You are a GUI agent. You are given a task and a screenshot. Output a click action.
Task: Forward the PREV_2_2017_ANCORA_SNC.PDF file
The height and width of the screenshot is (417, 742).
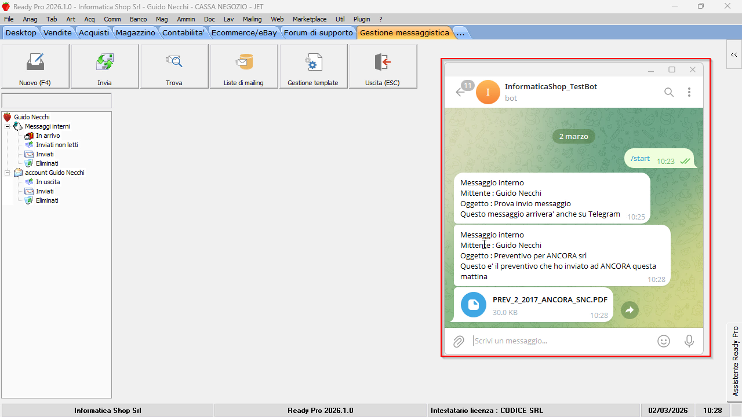630,310
